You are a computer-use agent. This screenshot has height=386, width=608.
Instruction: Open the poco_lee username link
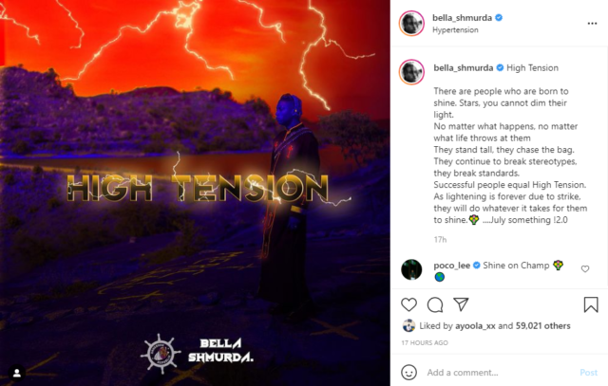(452, 266)
